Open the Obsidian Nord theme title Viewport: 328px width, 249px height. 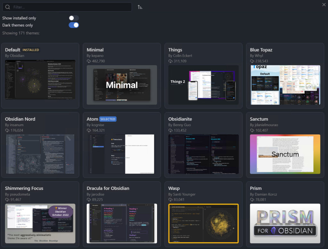[x=20, y=119]
